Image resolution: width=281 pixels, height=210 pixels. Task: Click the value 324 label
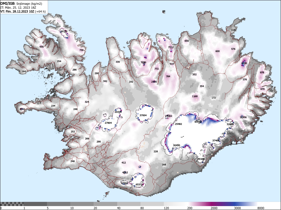coord(87,102)
